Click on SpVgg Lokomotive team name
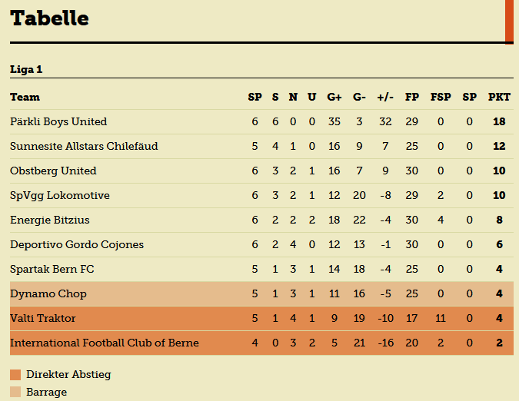 coord(59,195)
